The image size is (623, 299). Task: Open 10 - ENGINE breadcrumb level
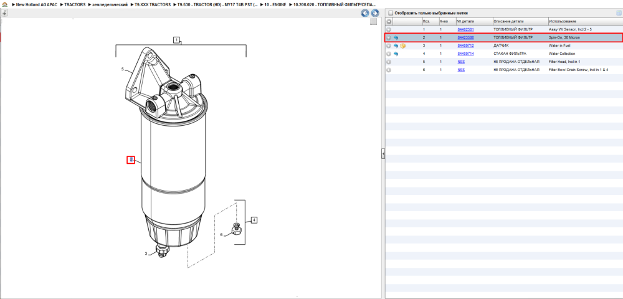(x=275, y=5)
